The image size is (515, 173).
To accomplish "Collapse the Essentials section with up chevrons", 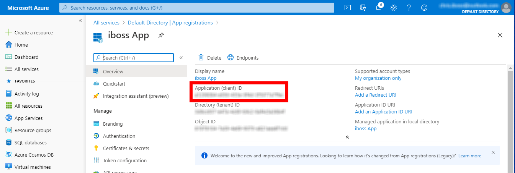I will click(347, 137).
